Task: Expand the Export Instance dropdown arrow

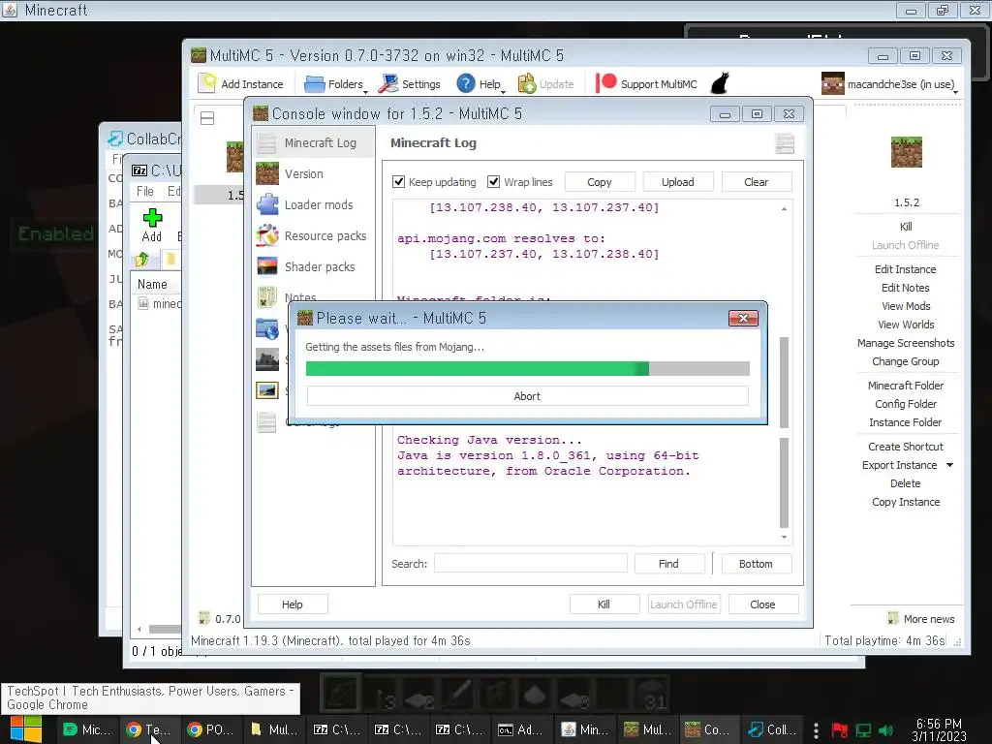Action: (949, 465)
